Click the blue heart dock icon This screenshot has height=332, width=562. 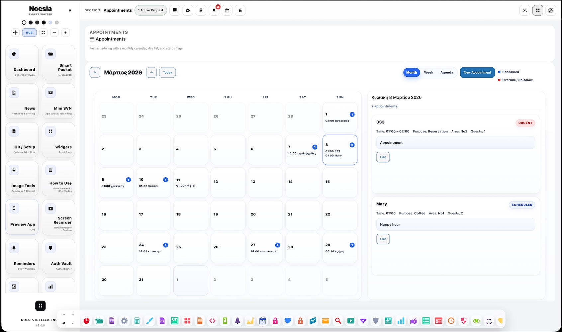coord(288,321)
